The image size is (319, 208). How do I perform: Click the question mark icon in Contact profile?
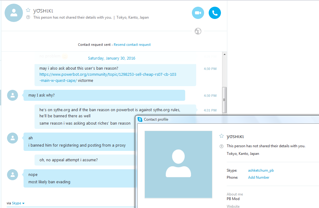click(222, 146)
